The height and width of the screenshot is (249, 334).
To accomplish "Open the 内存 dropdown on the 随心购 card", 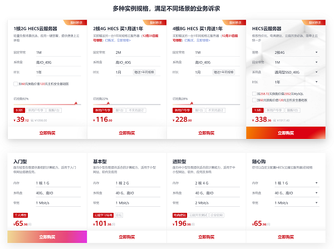I will tap(297, 183).
